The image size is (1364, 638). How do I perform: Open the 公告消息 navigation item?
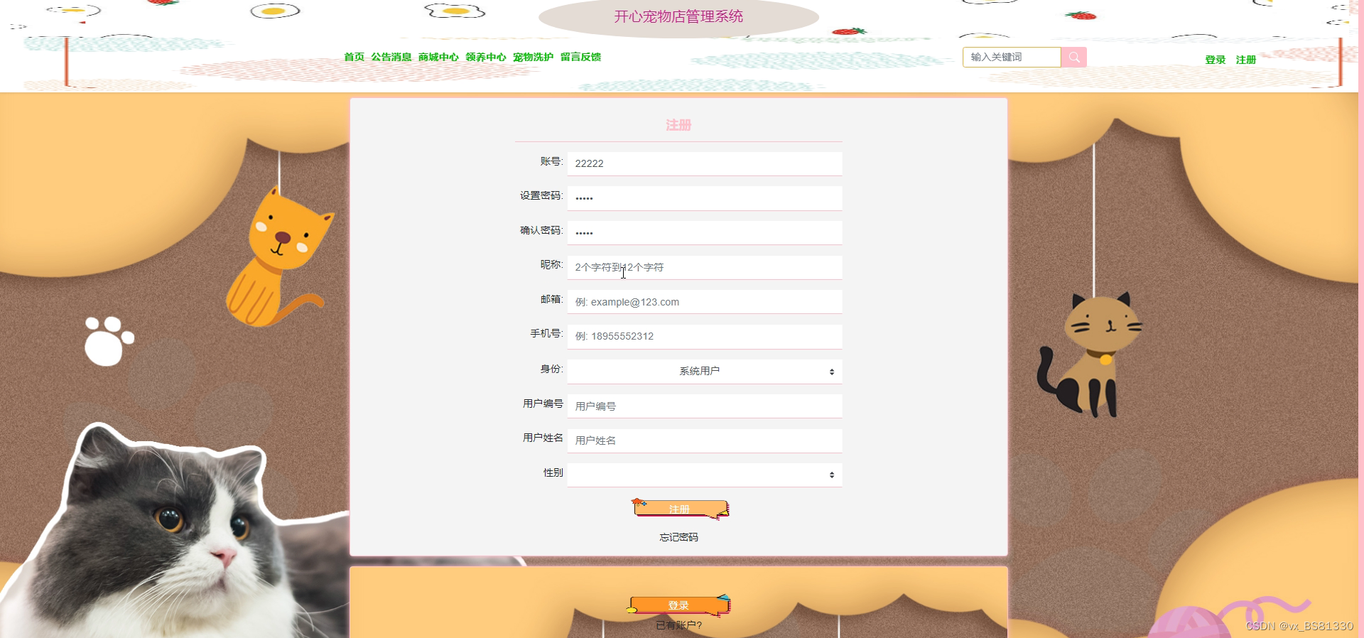[x=391, y=57]
